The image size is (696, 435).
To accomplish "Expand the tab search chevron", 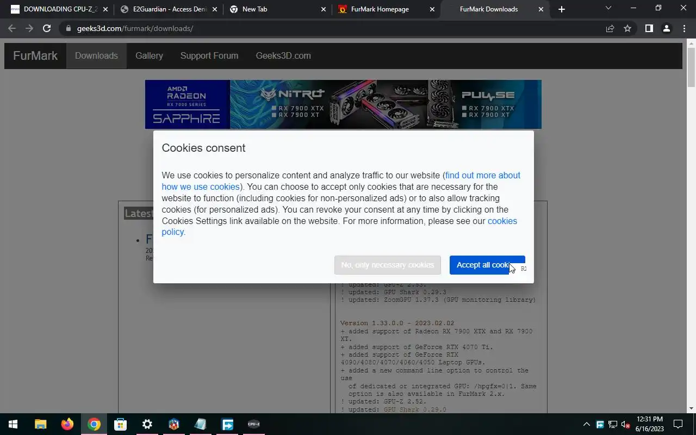I will (x=608, y=8).
